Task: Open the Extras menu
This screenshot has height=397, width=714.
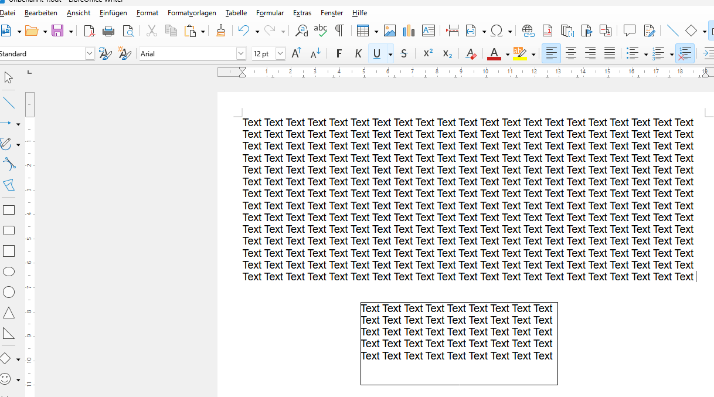Action: pos(302,12)
